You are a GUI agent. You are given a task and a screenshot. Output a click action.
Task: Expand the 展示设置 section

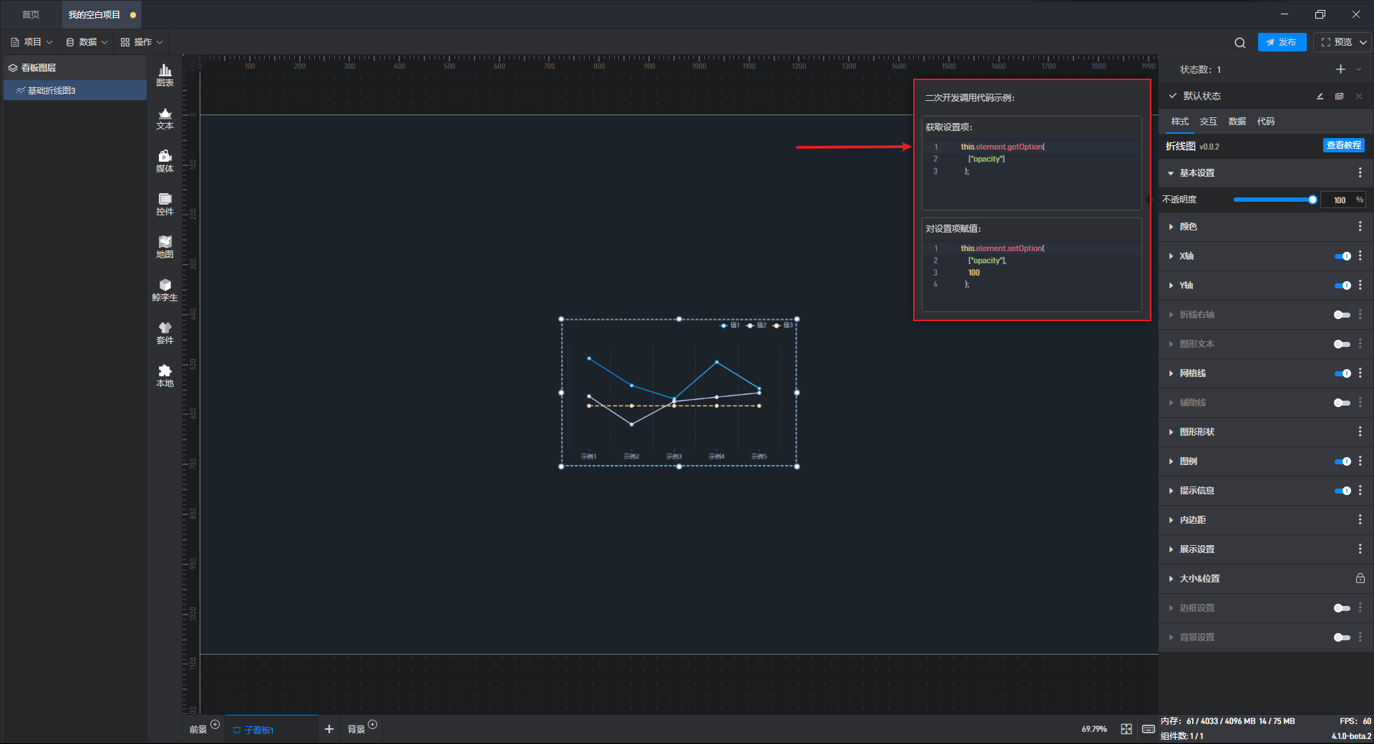[x=1171, y=549]
